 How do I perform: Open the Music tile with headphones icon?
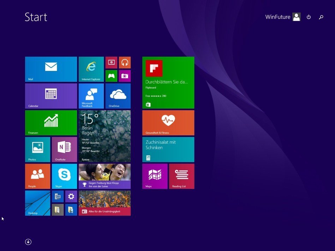pyautogui.click(x=125, y=62)
